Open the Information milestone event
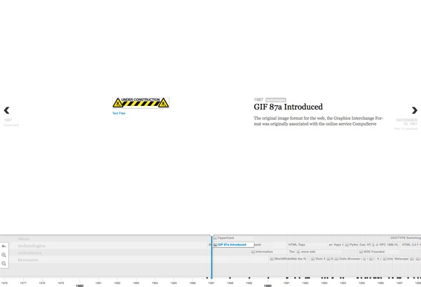 click(x=262, y=252)
